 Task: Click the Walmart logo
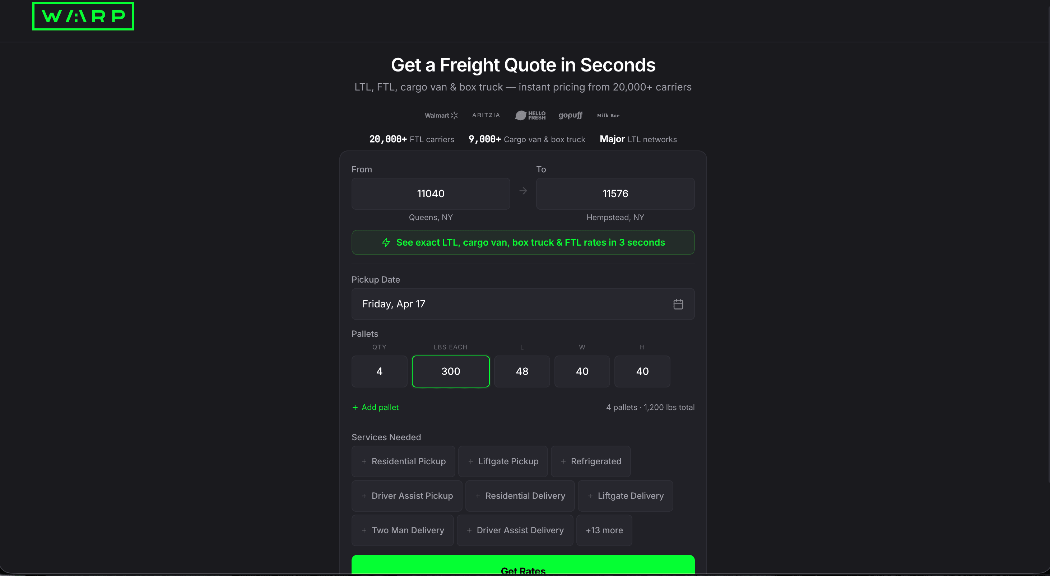(441, 115)
